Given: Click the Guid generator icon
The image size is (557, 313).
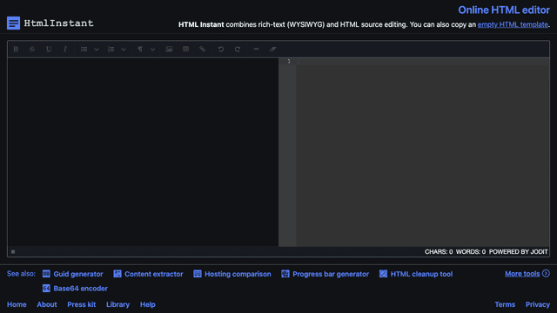Looking at the screenshot, I should coord(46,274).
